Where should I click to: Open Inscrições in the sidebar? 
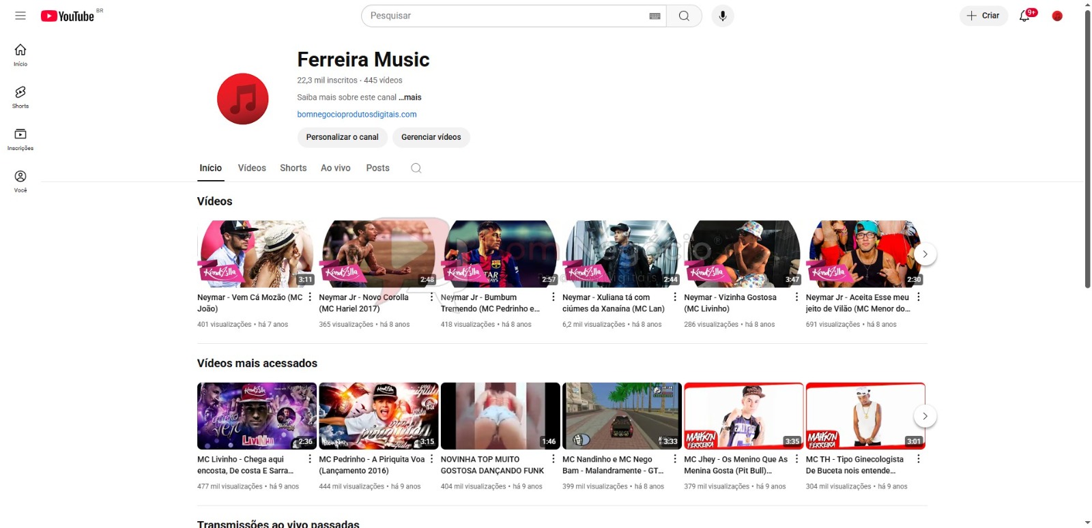point(20,139)
